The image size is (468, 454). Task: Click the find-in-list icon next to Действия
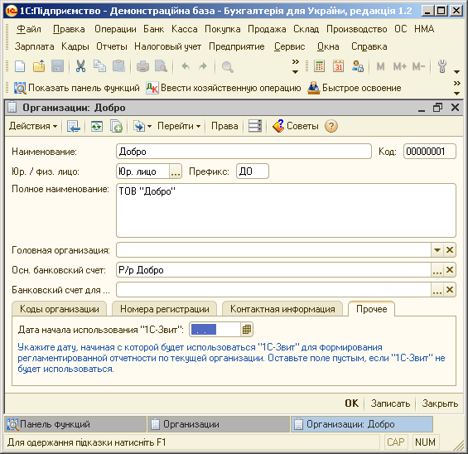point(74,126)
